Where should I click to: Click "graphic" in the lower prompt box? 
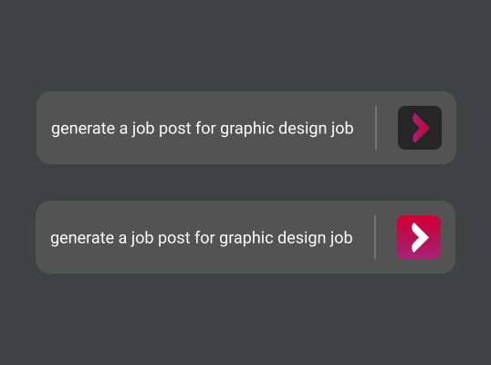point(246,238)
